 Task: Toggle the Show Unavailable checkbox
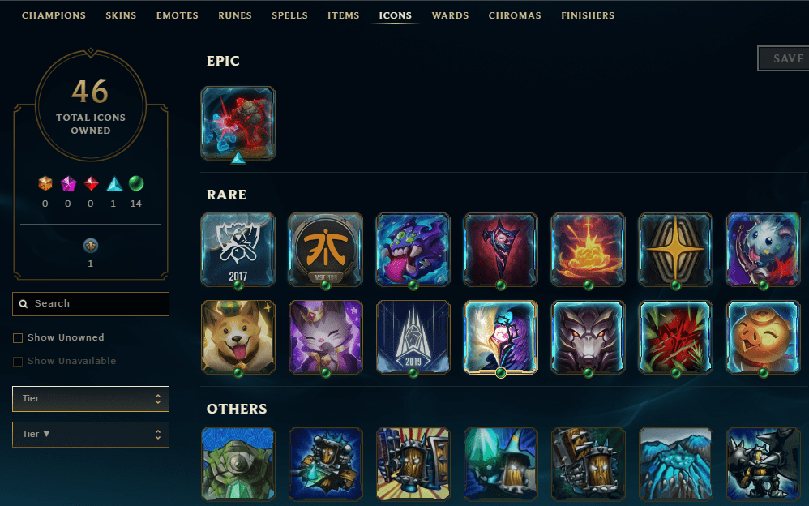pyautogui.click(x=18, y=362)
